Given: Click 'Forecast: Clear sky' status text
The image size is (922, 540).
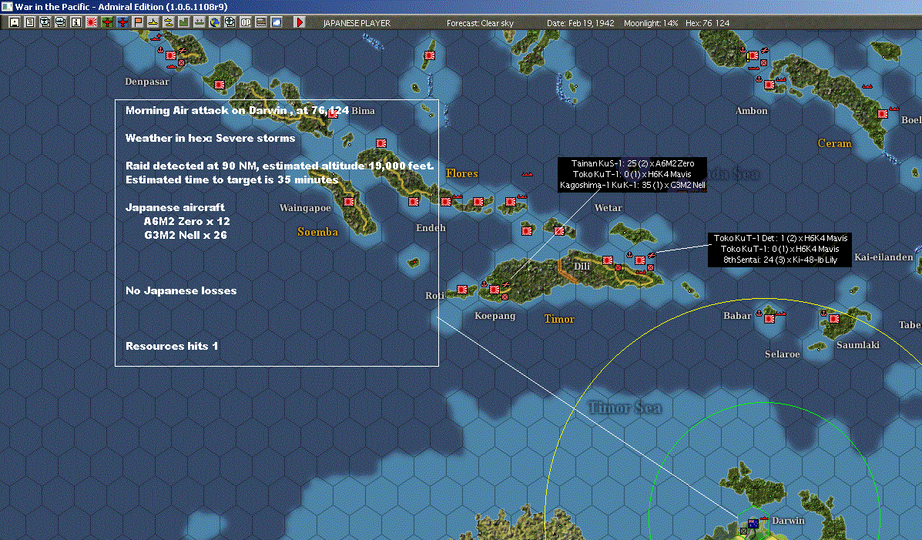Looking at the screenshot, I should [x=480, y=23].
